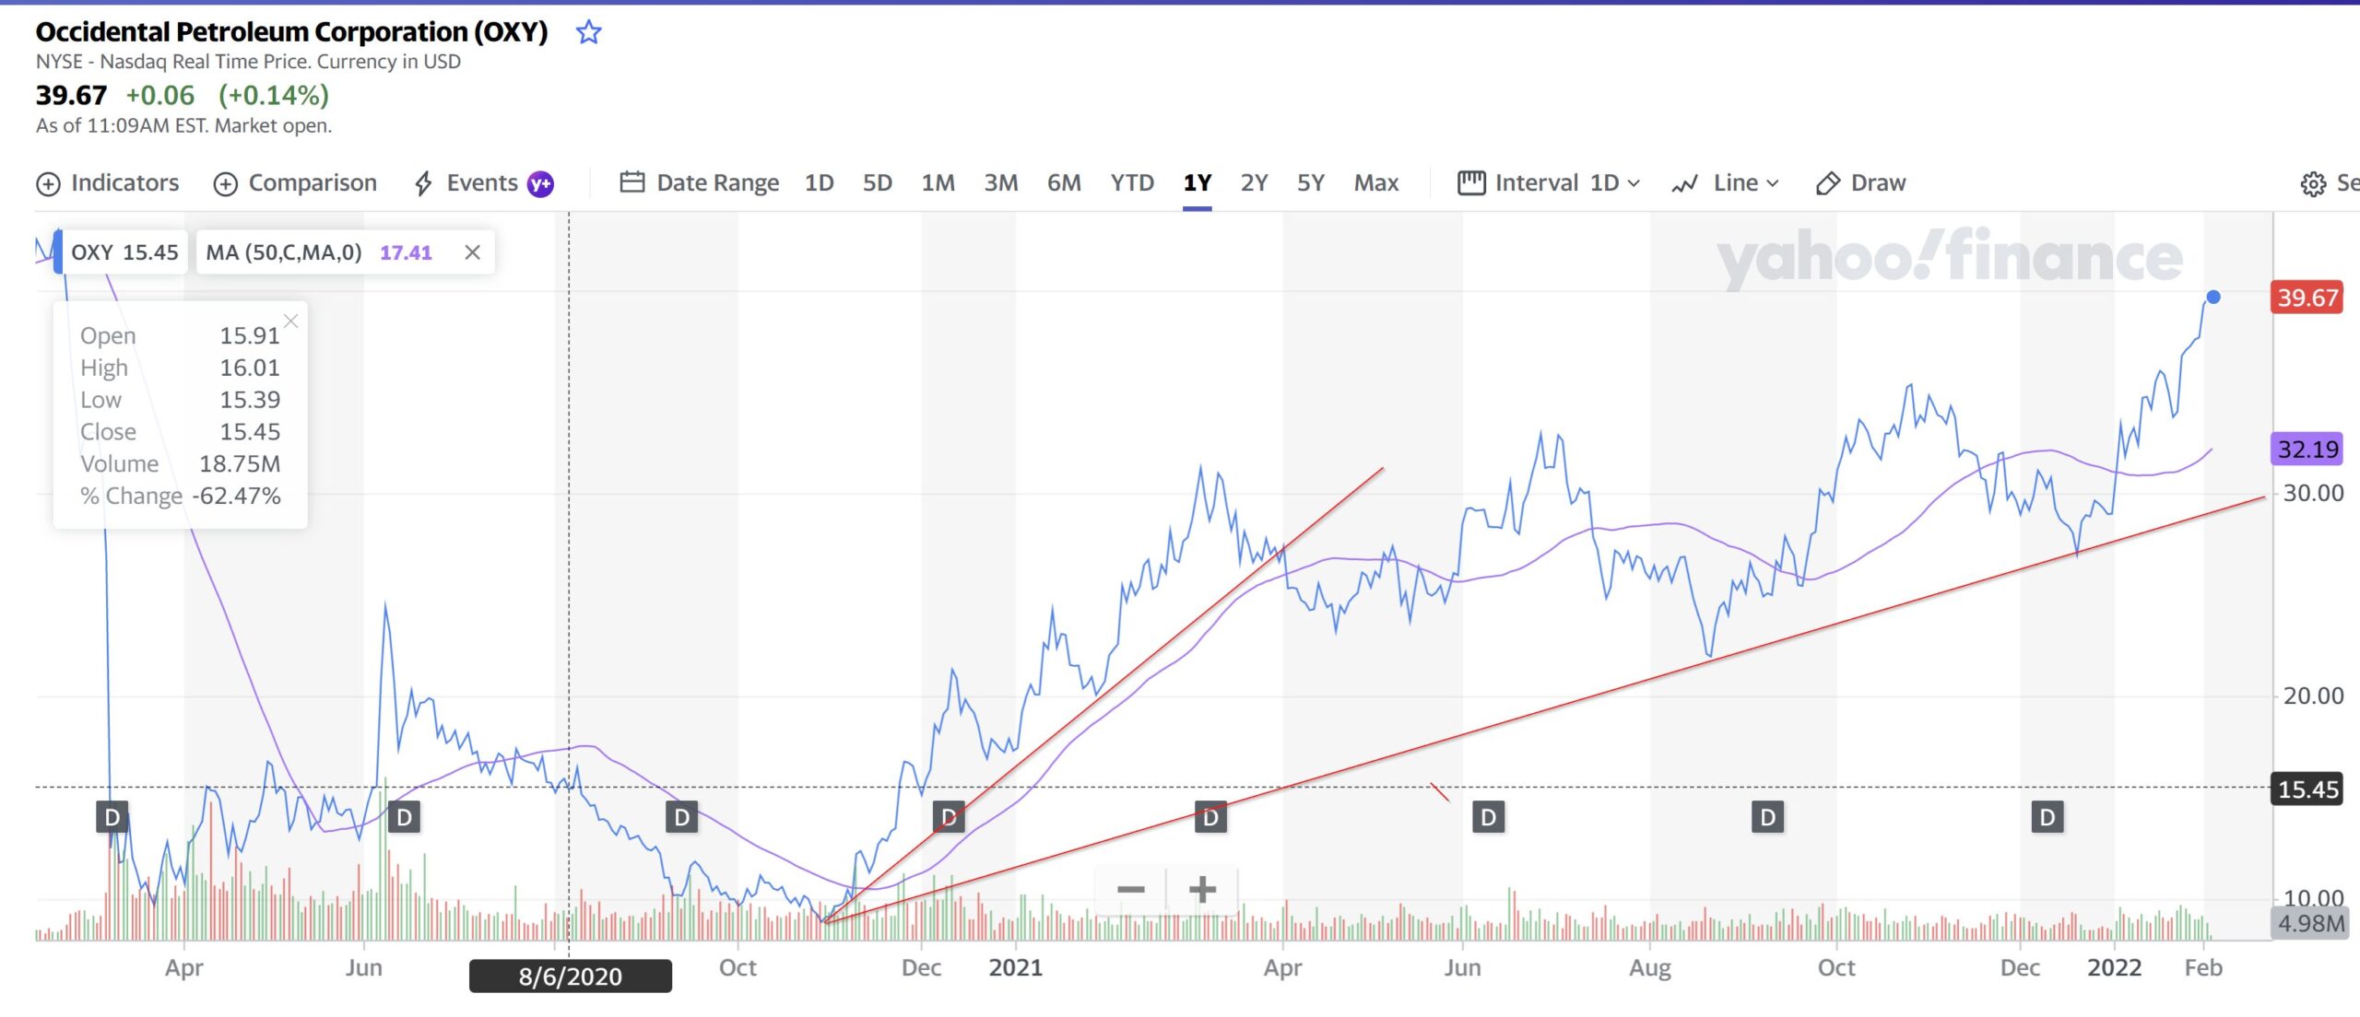Click the dividend marker near March 2021
This screenshot has width=2360, height=1017.
pos(1210,817)
